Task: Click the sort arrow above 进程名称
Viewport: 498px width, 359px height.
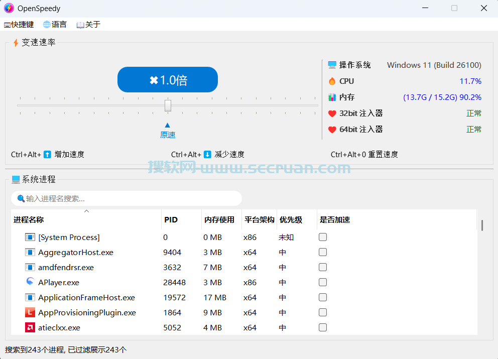Action: point(86,211)
